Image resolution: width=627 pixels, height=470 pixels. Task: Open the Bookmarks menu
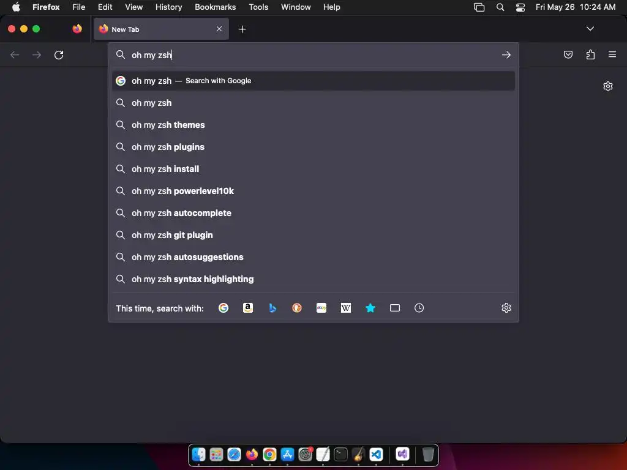tap(215, 7)
